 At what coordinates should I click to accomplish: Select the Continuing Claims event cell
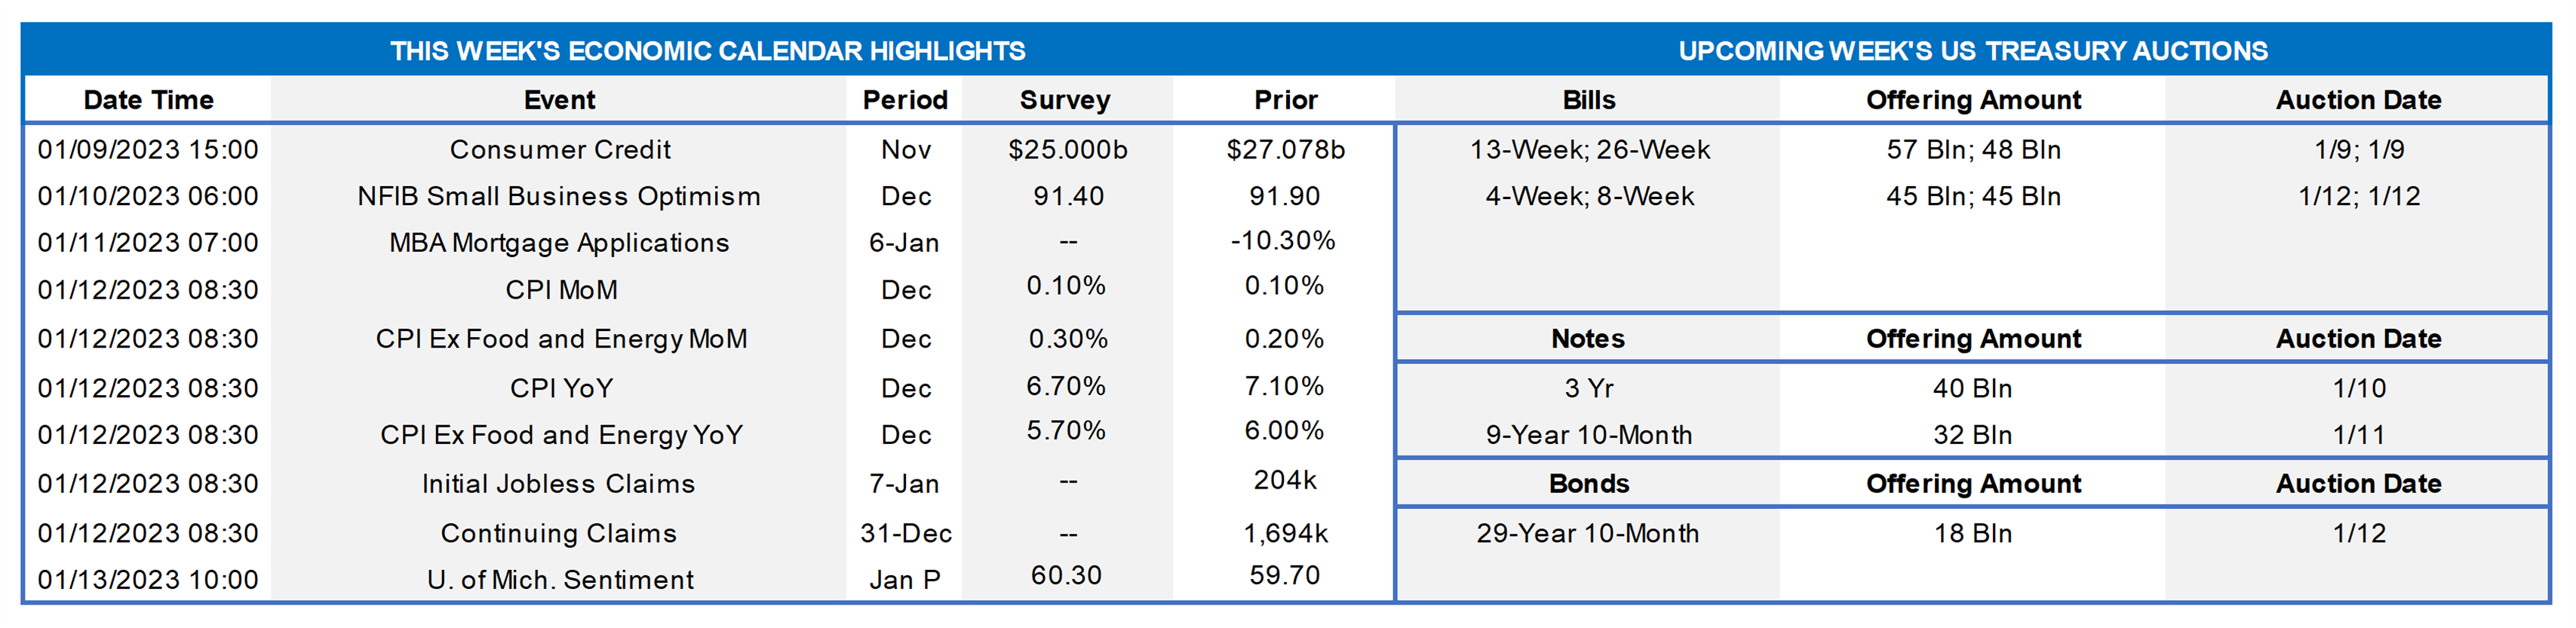point(558,534)
